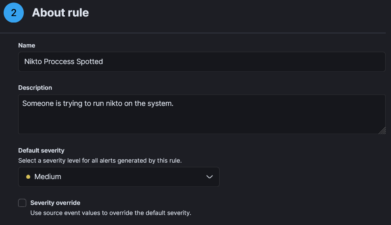Viewport: 391px width, 225px height.
Task: Click the Medium text in the severity selector
Action: [x=48, y=177]
